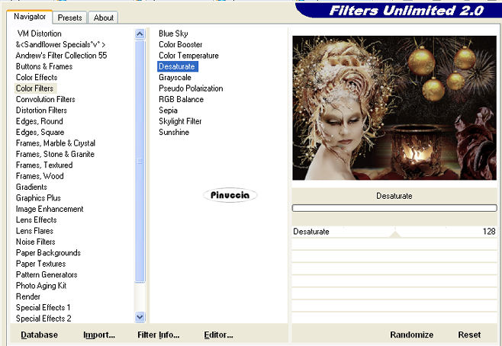Select Pattern Generators category
Image resolution: width=502 pixels, height=346 pixels.
47,274
